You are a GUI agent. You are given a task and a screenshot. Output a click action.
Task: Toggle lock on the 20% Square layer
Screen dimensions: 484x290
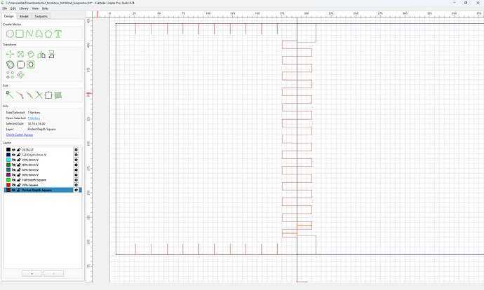pyautogui.click(x=18, y=185)
